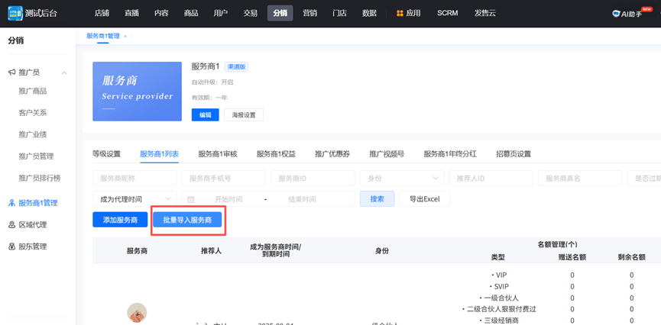
Task: Click the 股东管理 sidebar icon
Action: (11, 246)
